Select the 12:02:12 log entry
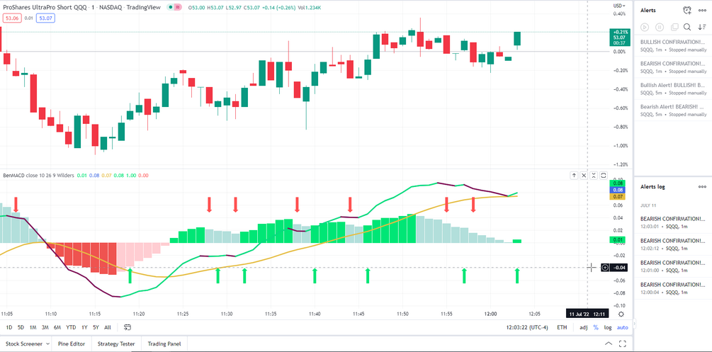Image resolution: width=712 pixels, height=352 pixels. (x=673, y=244)
